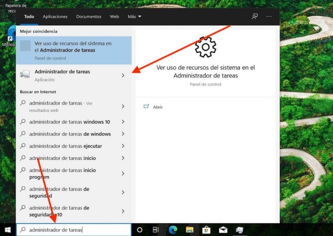This screenshot has width=333, height=236.
Task: Open the Mail app from the taskbar
Action: (223, 230)
